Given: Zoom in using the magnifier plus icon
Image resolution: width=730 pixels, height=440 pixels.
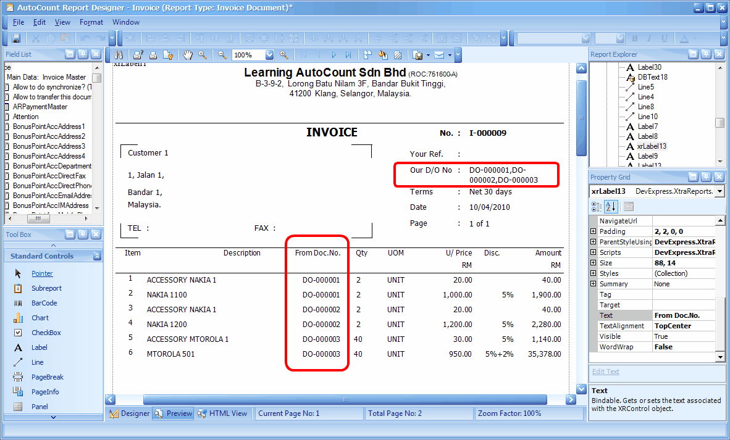Looking at the screenshot, I should click(x=284, y=55).
